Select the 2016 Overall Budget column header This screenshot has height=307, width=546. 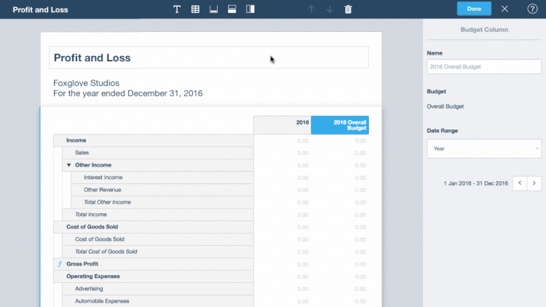[340, 124]
